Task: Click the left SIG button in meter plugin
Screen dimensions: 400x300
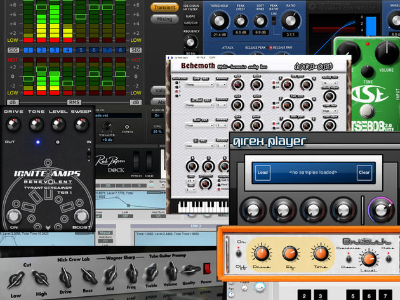Action: pos(13,50)
